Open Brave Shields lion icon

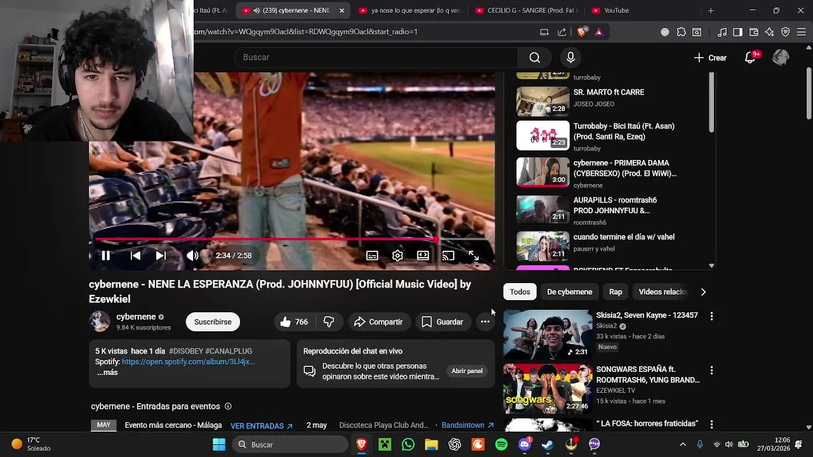pos(582,32)
